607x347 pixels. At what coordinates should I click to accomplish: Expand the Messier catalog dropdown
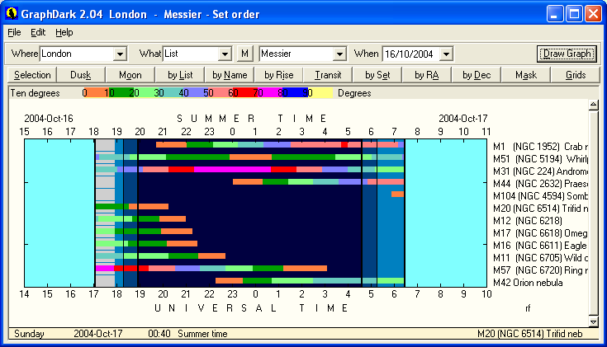339,54
